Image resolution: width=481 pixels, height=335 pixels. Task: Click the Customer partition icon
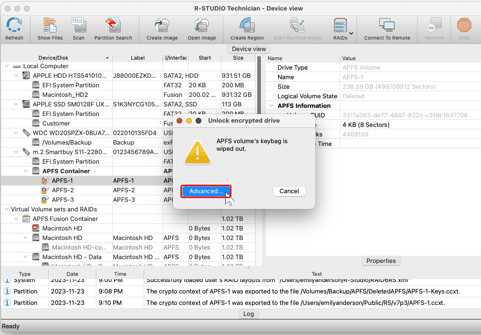pyautogui.click(x=36, y=123)
